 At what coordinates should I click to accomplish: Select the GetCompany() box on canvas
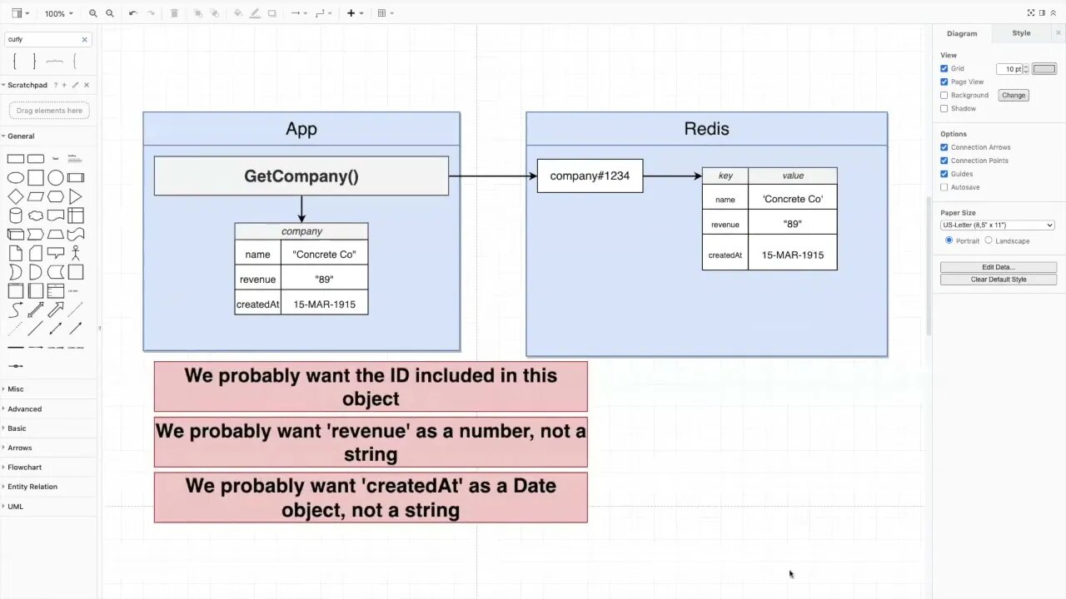[301, 176]
